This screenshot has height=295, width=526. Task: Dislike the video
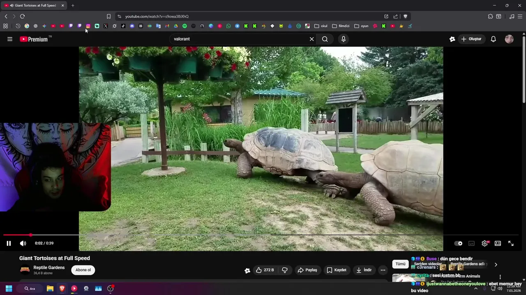click(285, 270)
